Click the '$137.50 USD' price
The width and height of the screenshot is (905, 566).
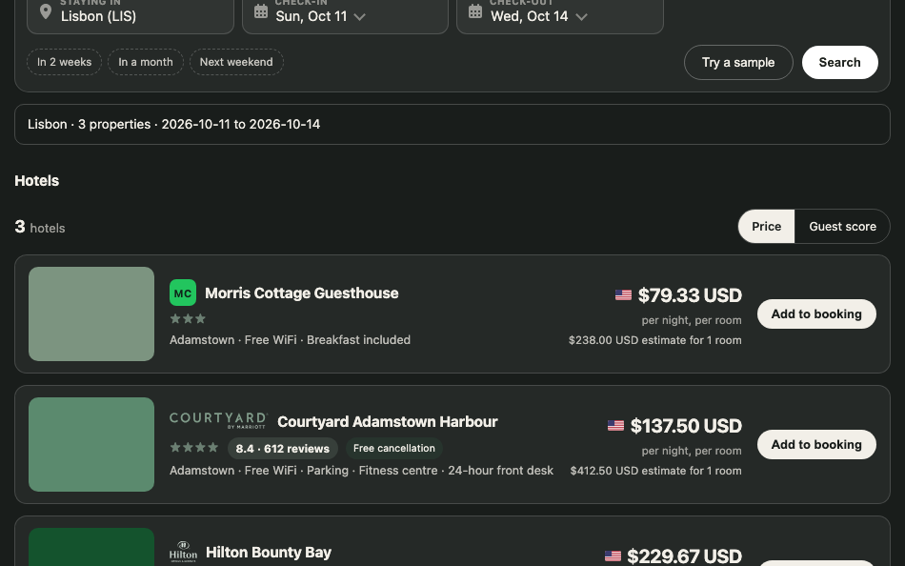pos(686,426)
